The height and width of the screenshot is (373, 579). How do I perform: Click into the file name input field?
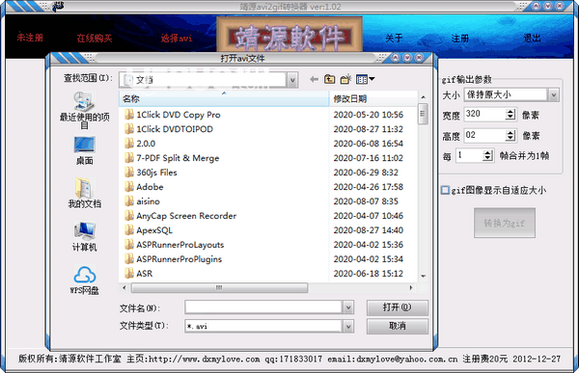click(263, 306)
